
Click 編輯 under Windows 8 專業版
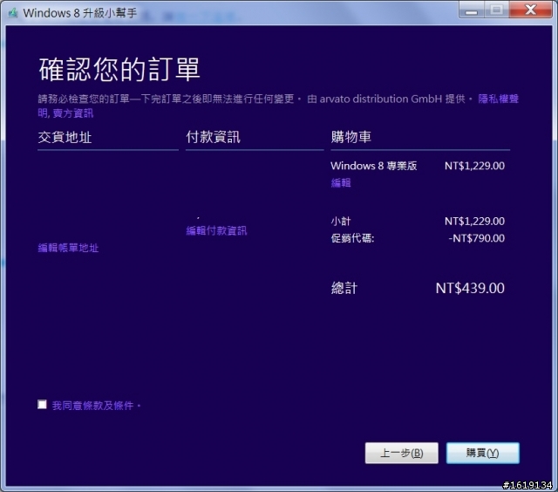(341, 183)
